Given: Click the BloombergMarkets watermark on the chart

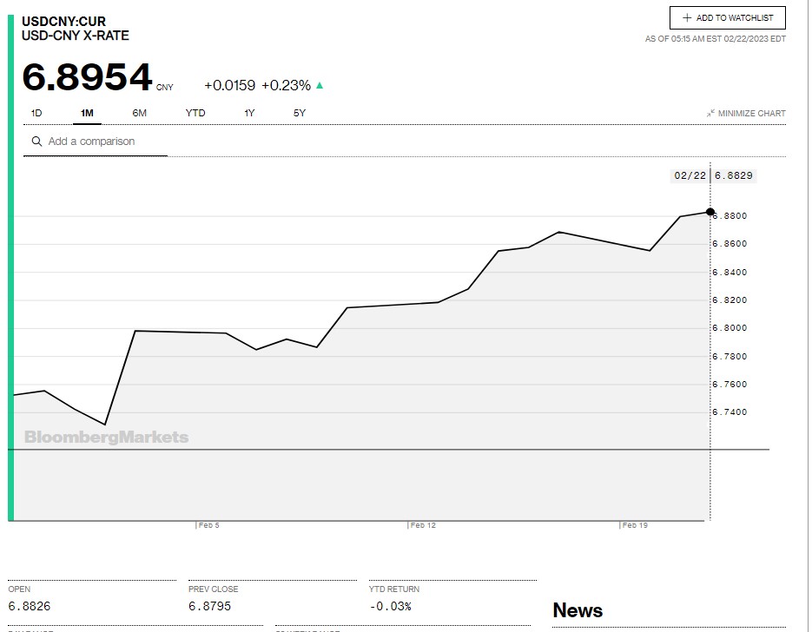Looking at the screenshot, I should 106,438.
